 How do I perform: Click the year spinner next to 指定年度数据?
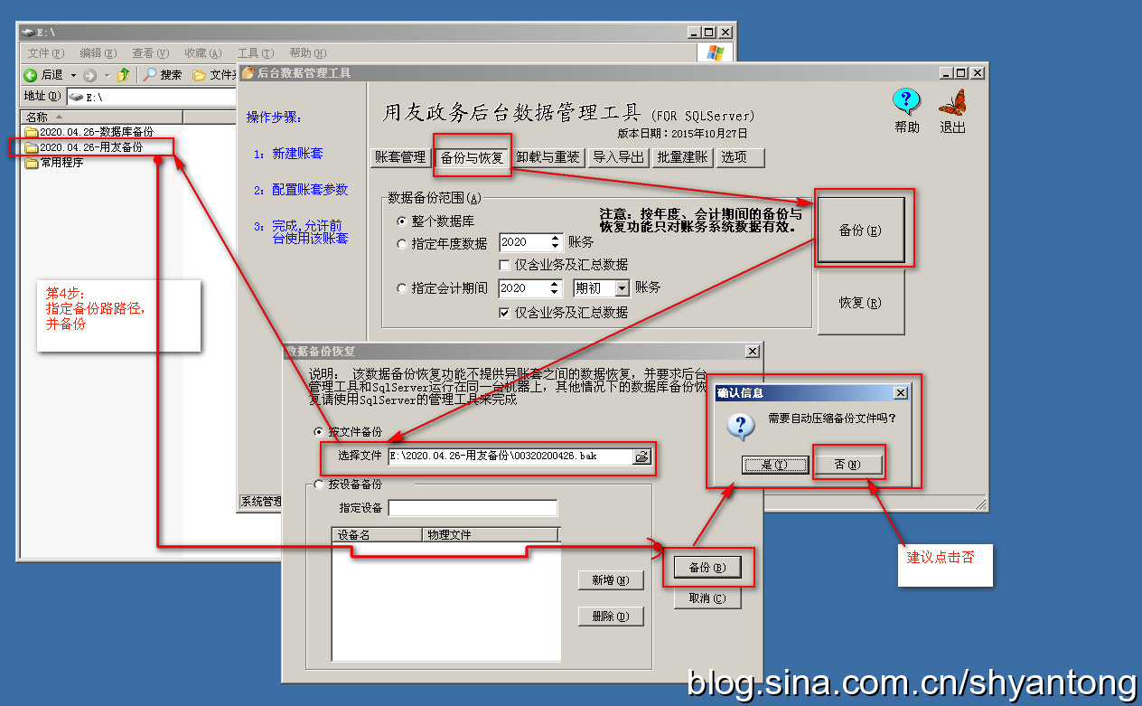pyautogui.click(x=556, y=242)
